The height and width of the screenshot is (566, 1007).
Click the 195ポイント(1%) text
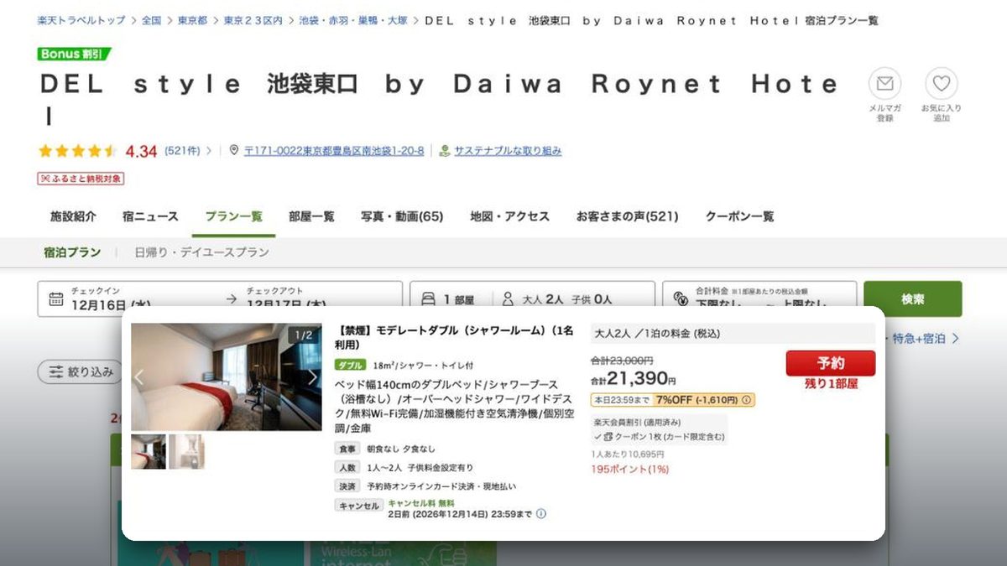click(630, 470)
